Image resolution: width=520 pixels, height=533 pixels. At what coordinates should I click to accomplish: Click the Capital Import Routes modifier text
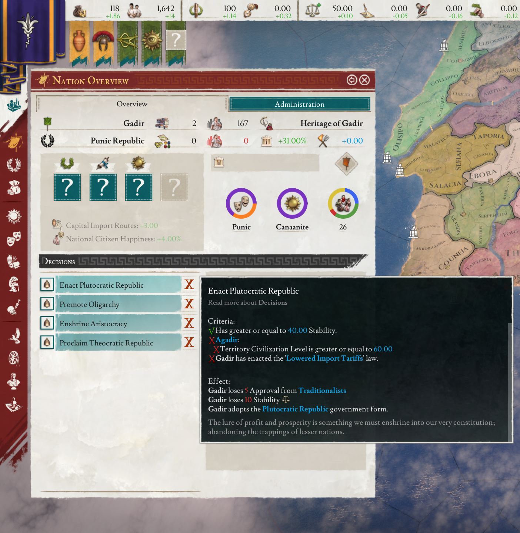(112, 225)
